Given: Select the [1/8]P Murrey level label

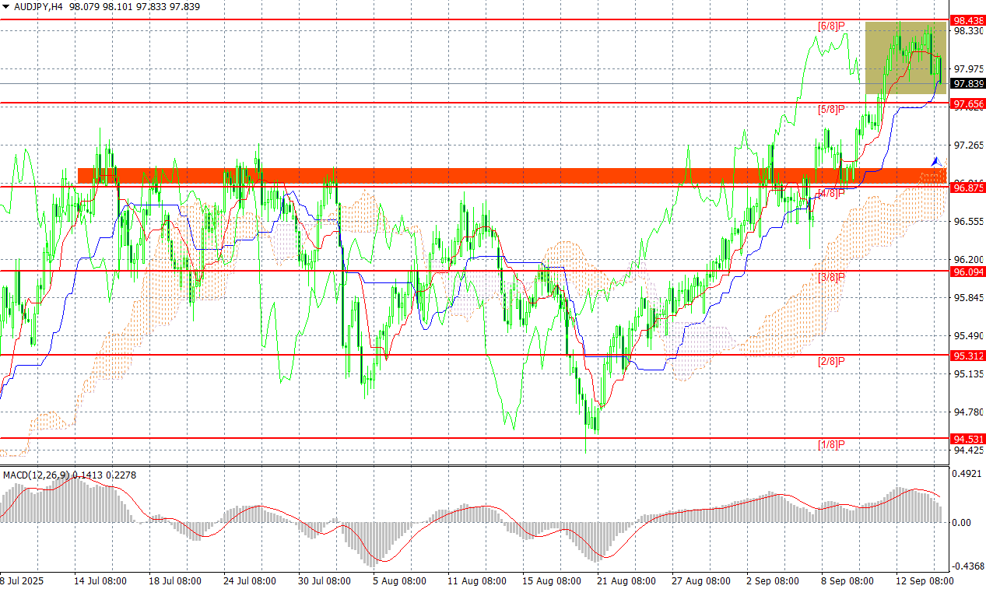Looking at the screenshot, I should [831, 445].
